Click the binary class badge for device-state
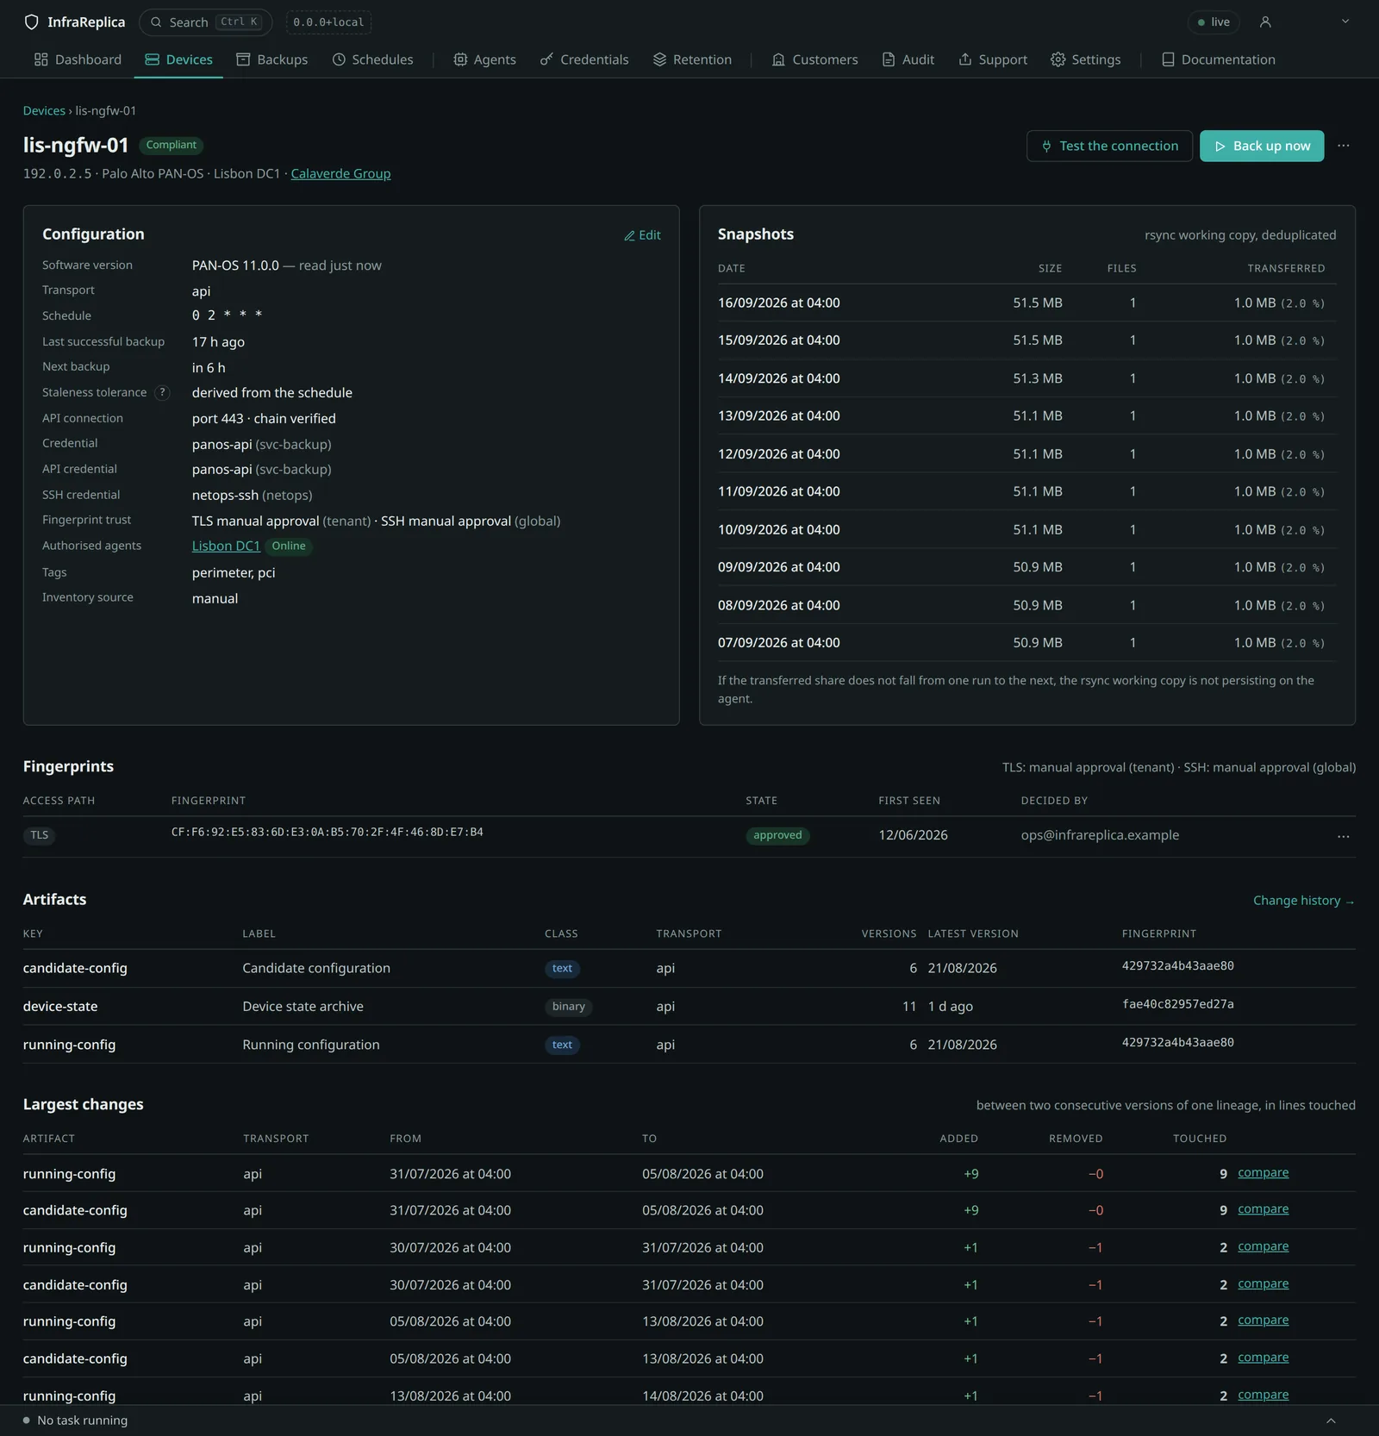 coord(569,1006)
